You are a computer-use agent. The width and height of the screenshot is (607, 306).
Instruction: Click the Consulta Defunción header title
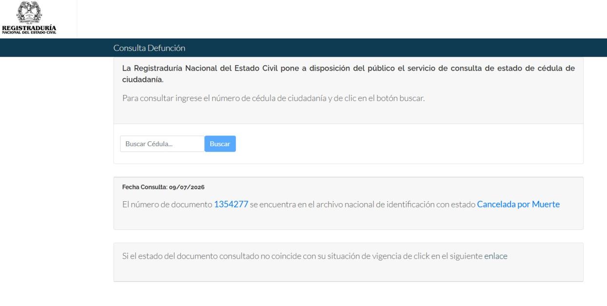(x=150, y=48)
